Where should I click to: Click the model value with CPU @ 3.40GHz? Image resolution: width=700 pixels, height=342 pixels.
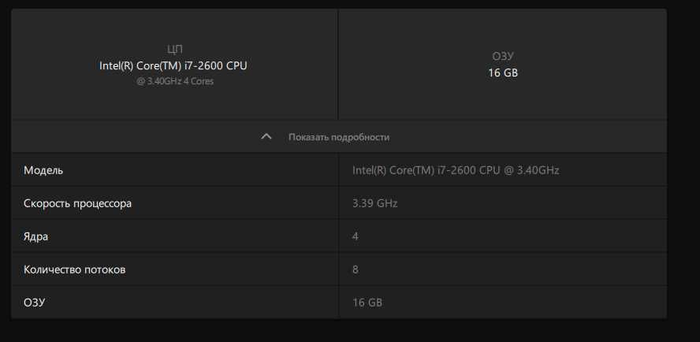(456, 170)
